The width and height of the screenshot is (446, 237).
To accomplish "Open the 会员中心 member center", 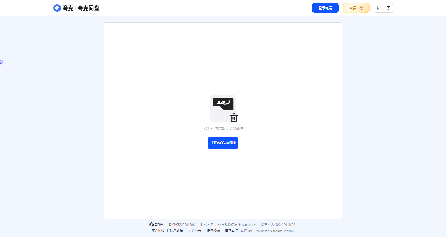I will [356, 8].
